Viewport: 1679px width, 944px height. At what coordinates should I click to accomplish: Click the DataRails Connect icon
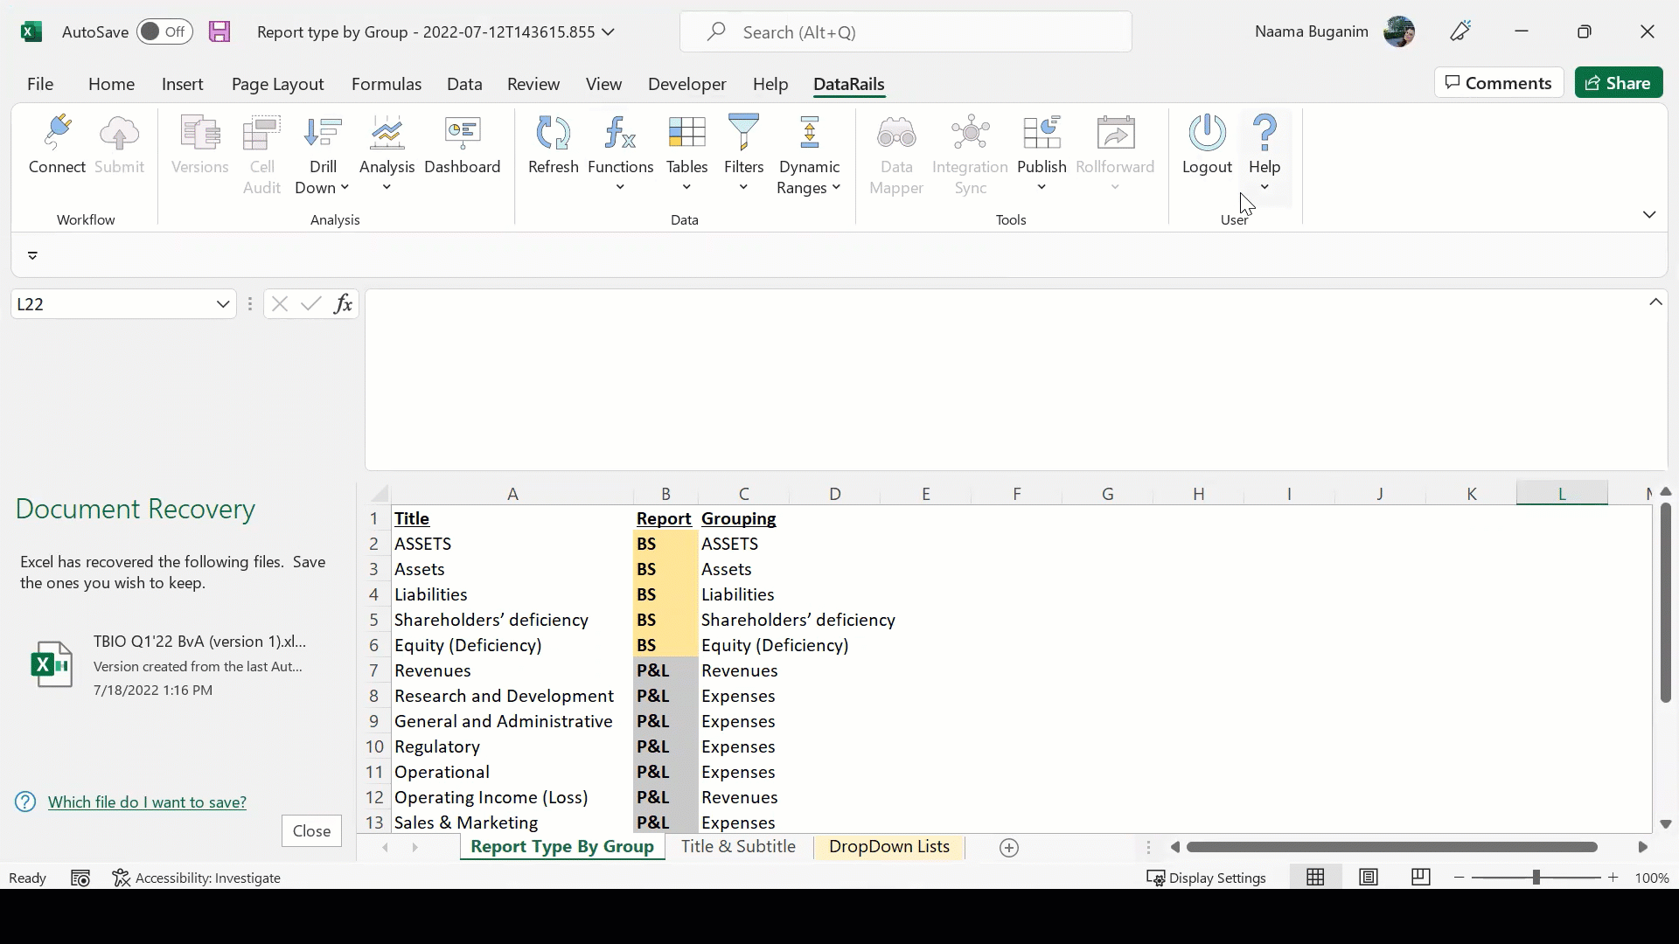click(57, 145)
